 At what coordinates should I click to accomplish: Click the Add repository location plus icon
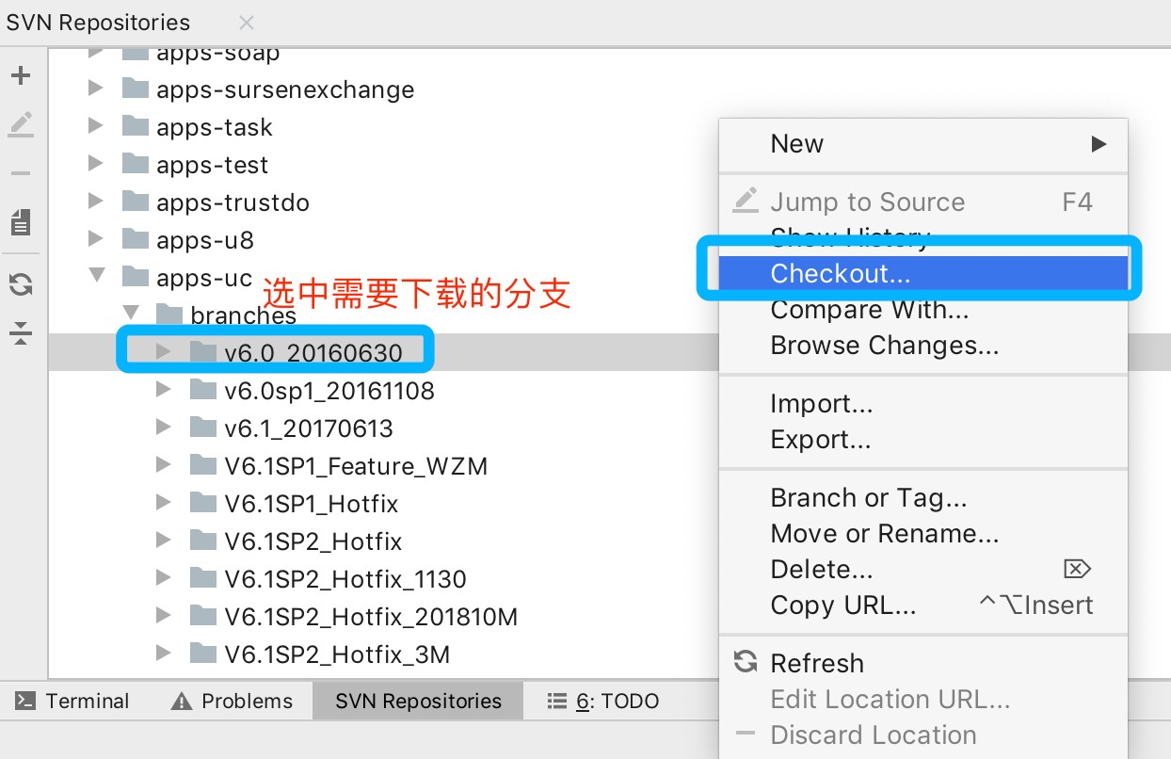(x=21, y=76)
